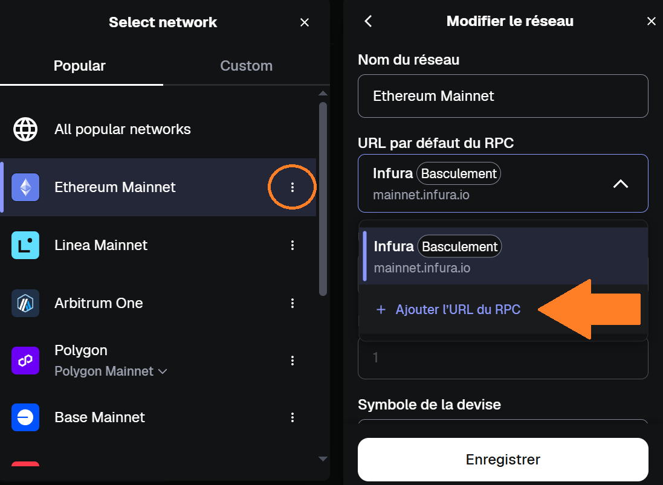Open the three-dot menu for Base Mainnet
This screenshot has height=485, width=663.
[293, 417]
